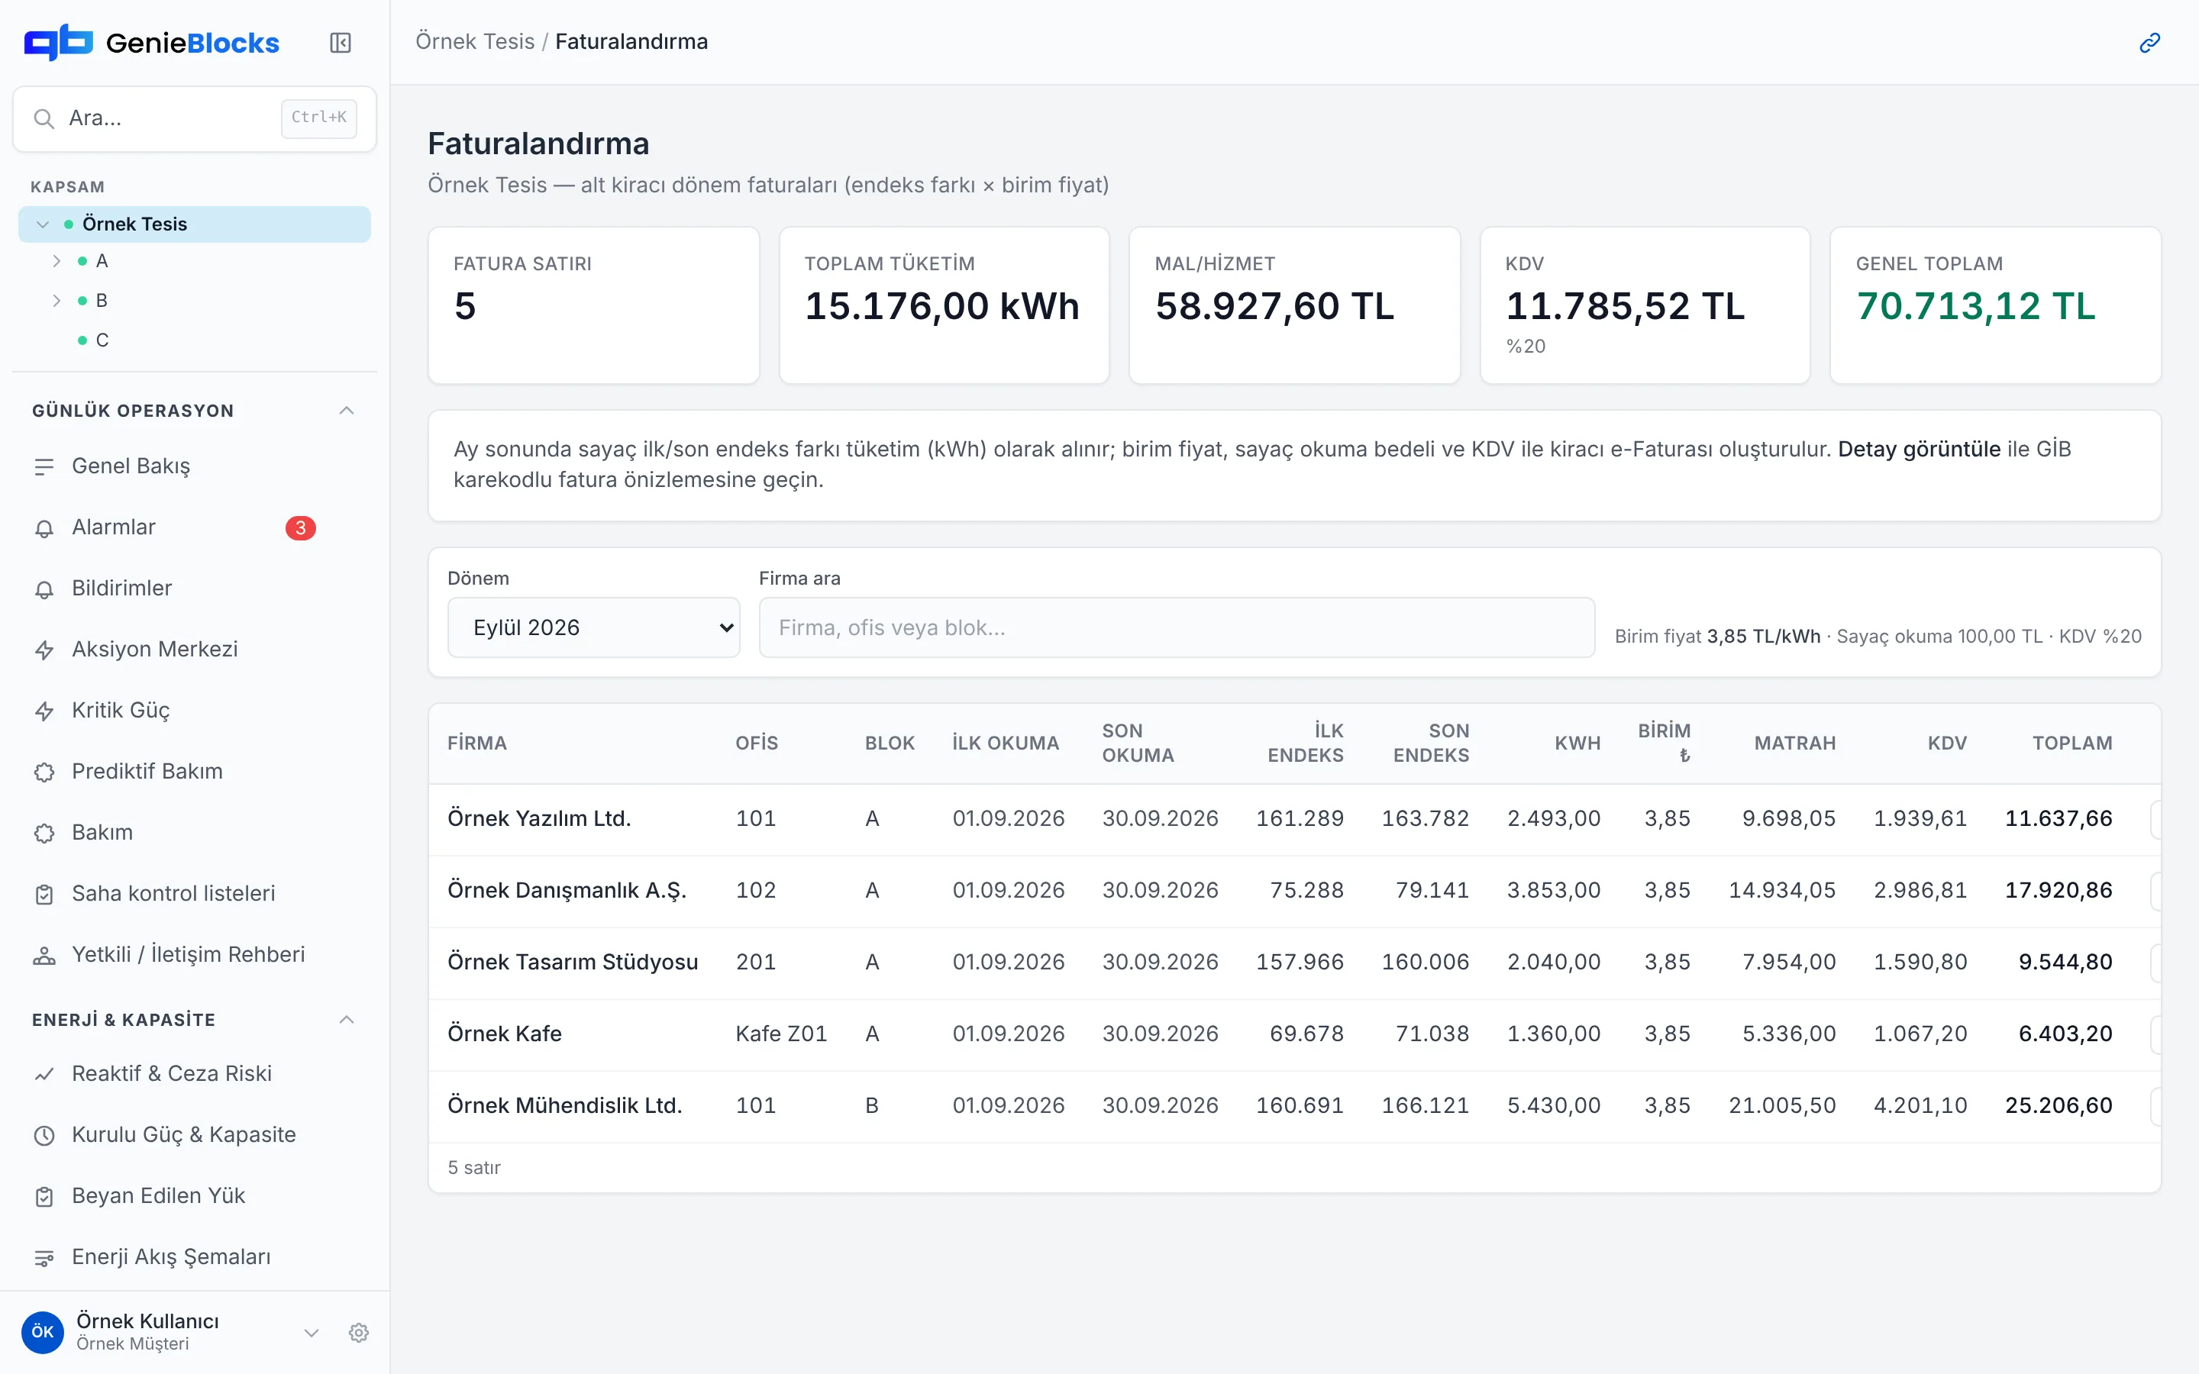Click the GenieBlocks logo
The height and width of the screenshot is (1374, 2199).
152,43
